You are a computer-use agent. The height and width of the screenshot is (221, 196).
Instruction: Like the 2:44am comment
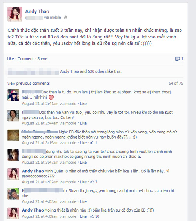[83, 123]
